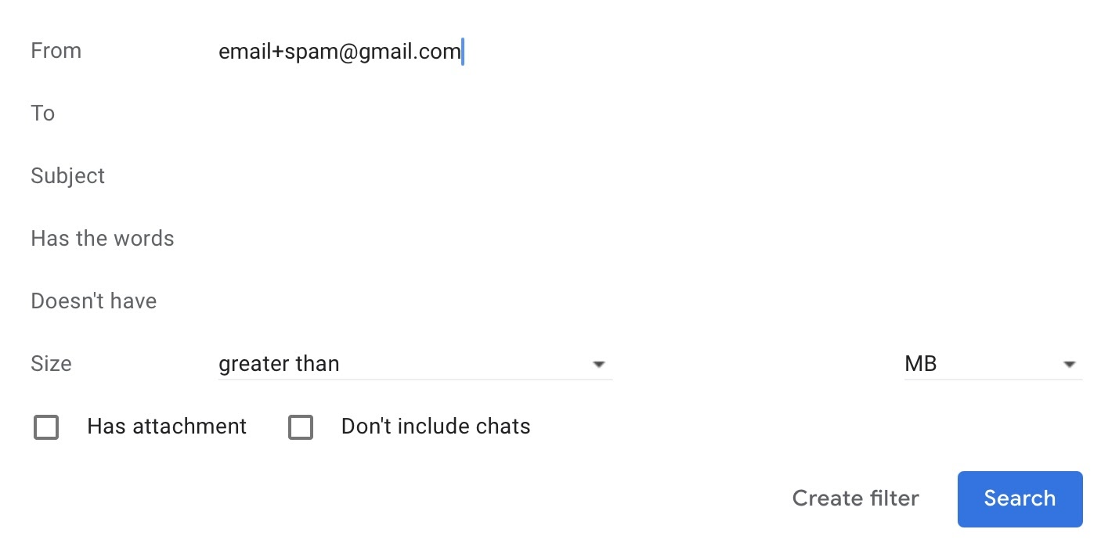Enable the Has attachment checkbox
This screenshot has height=558, width=1119.
tap(46, 427)
